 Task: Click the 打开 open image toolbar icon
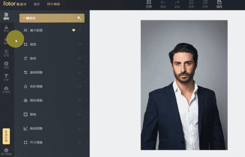pos(149,4)
